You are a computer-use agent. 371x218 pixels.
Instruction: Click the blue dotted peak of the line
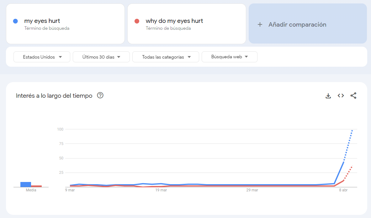click(352, 130)
